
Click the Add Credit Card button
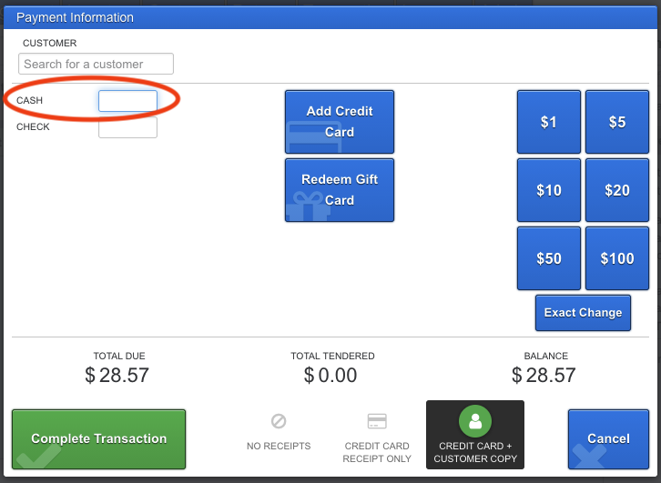click(340, 121)
